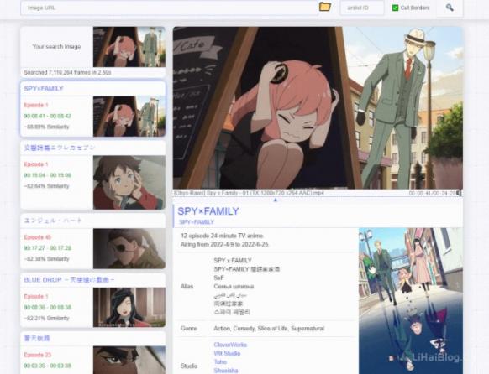Click the Cut Borders label text

tap(415, 8)
